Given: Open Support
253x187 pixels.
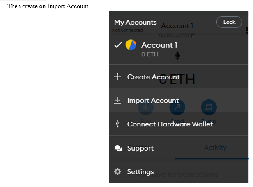Looking at the screenshot, I should (179, 148).
